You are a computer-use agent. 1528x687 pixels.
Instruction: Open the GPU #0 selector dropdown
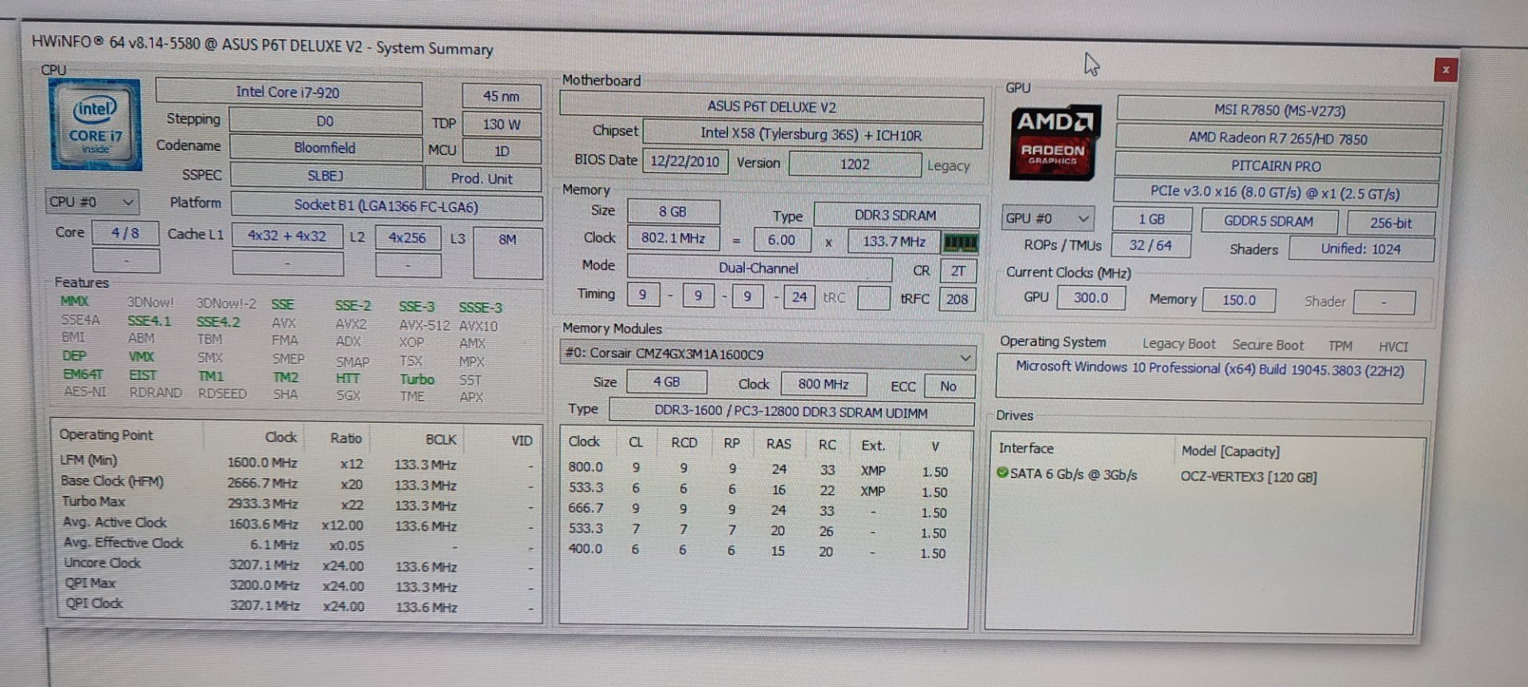pos(1047,218)
